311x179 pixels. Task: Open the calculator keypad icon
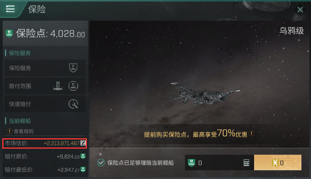(246, 163)
